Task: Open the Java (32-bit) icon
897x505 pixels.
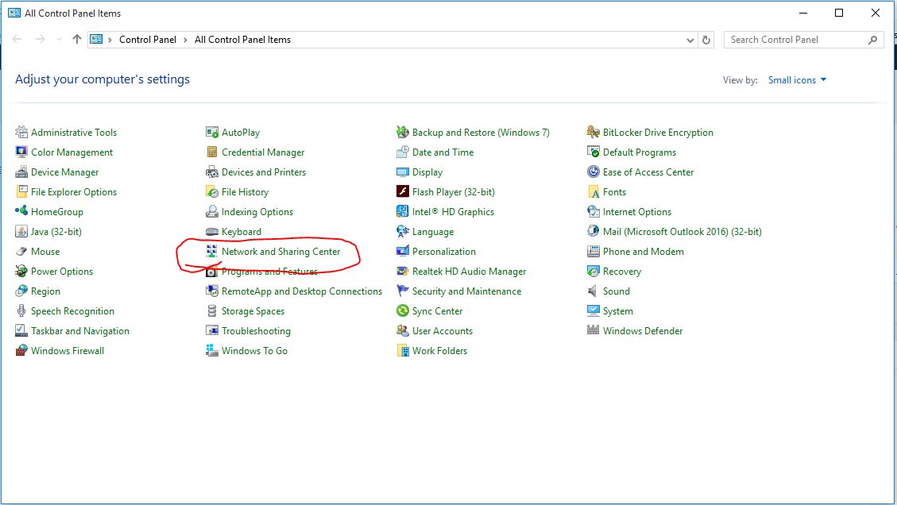Action: pos(21,232)
